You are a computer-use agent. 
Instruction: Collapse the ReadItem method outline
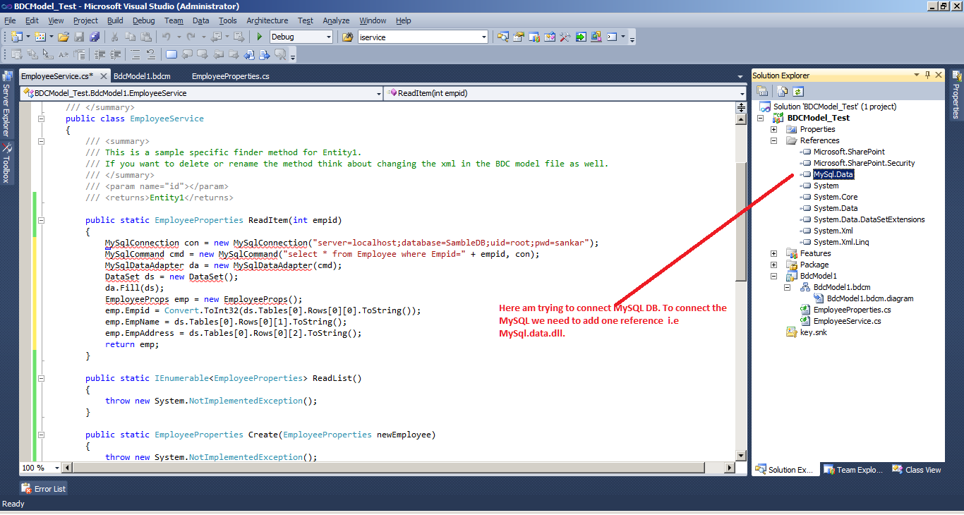(x=42, y=220)
